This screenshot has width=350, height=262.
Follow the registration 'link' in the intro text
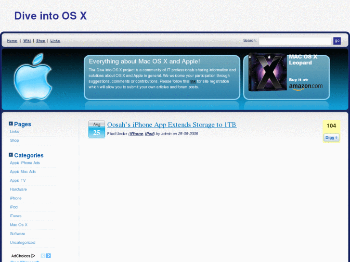193,81
